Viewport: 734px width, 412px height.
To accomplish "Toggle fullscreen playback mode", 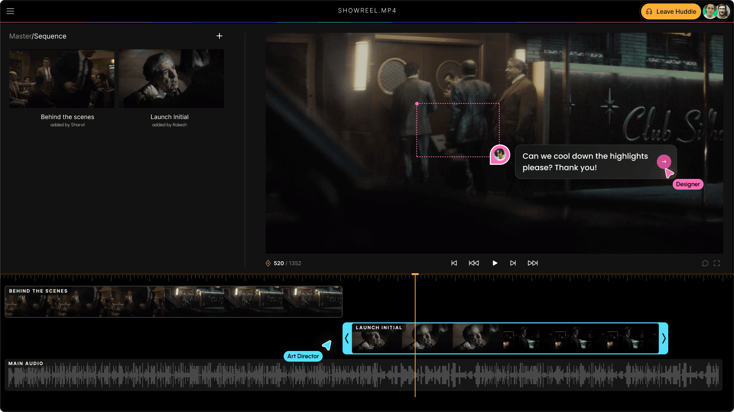I will pyautogui.click(x=717, y=263).
